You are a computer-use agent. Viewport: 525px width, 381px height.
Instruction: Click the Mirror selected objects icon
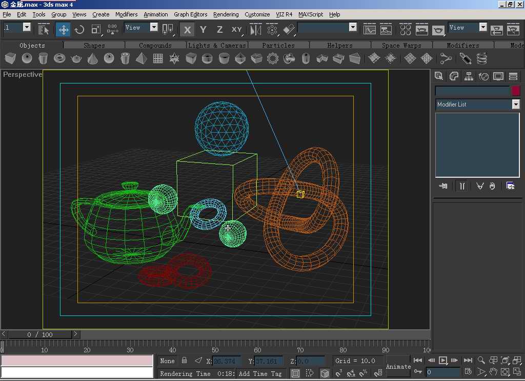click(255, 30)
